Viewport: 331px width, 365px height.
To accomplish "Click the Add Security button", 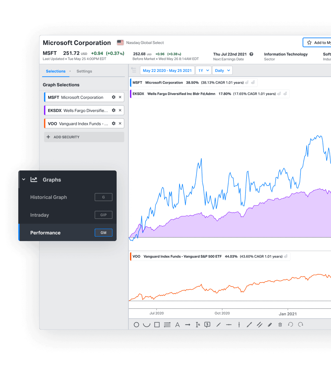I will (84, 137).
